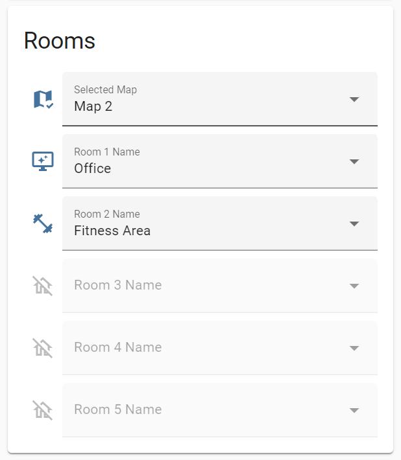This screenshot has width=401, height=460.
Task: Click the arrow on the Room 5 Name field
Action: tap(354, 410)
